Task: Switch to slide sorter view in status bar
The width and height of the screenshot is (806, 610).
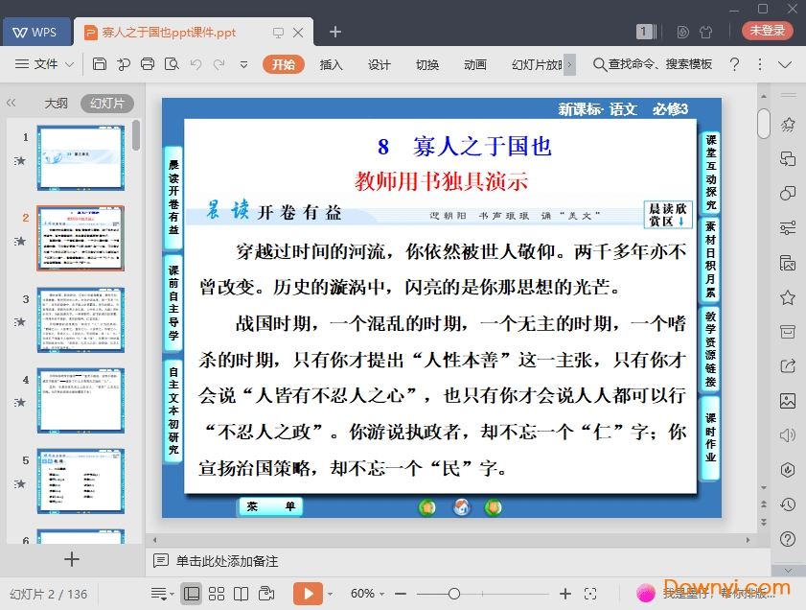Action: click(217, 594)
